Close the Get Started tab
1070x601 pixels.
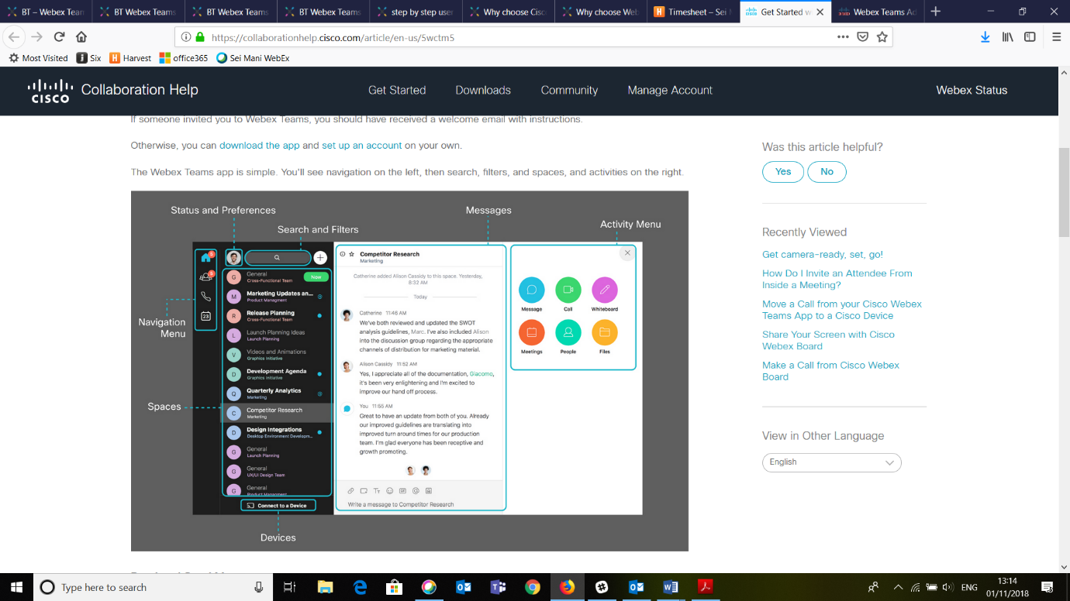click(x=820, y=12)
